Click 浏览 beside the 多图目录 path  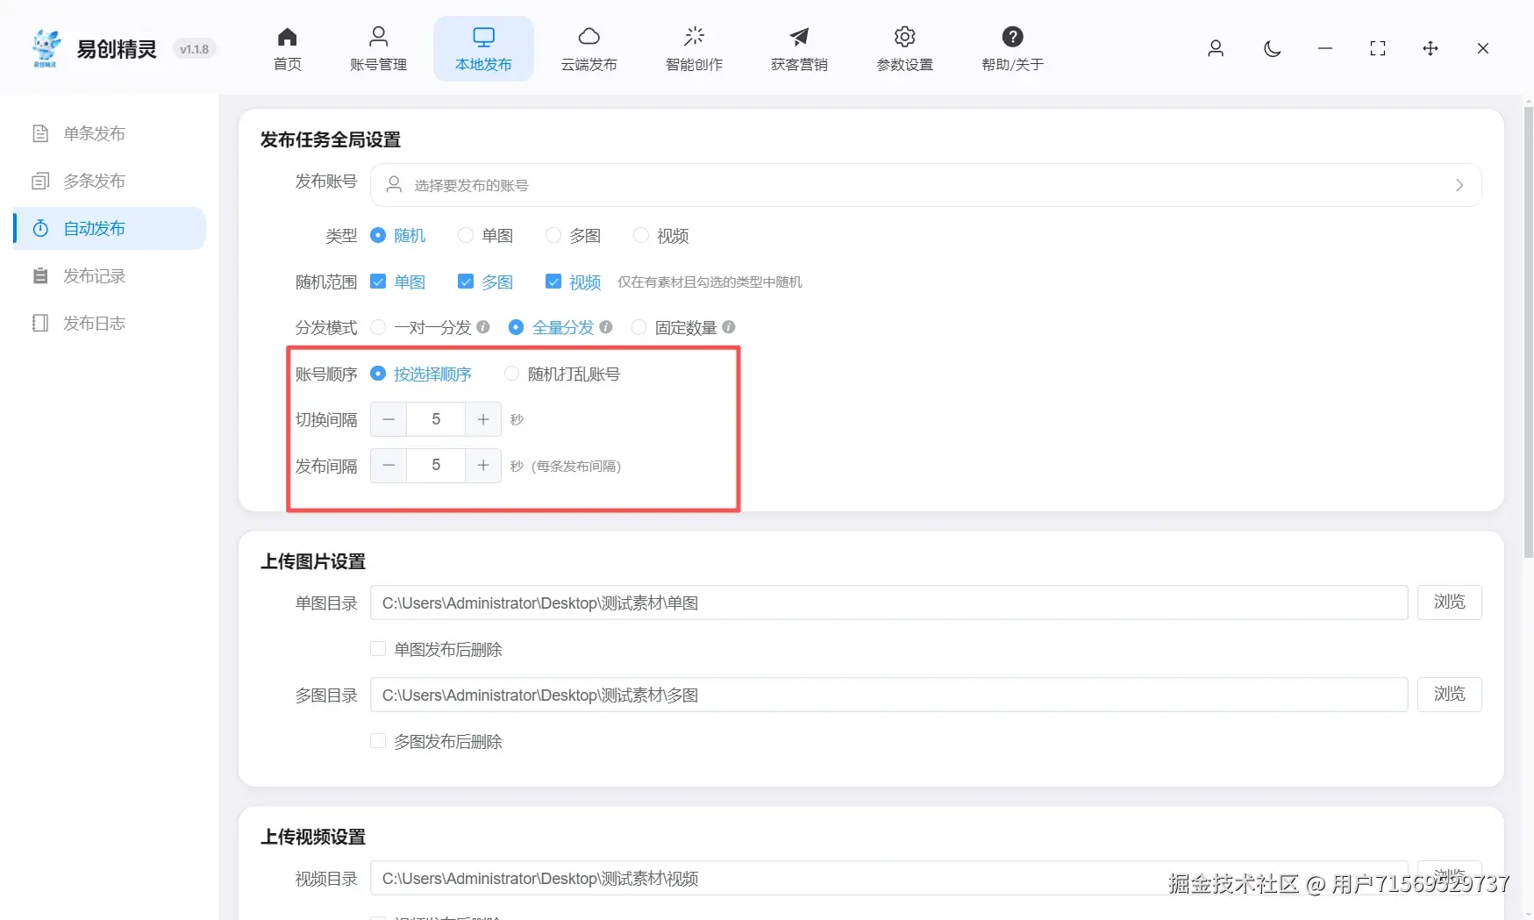(x=1449, y=694)
